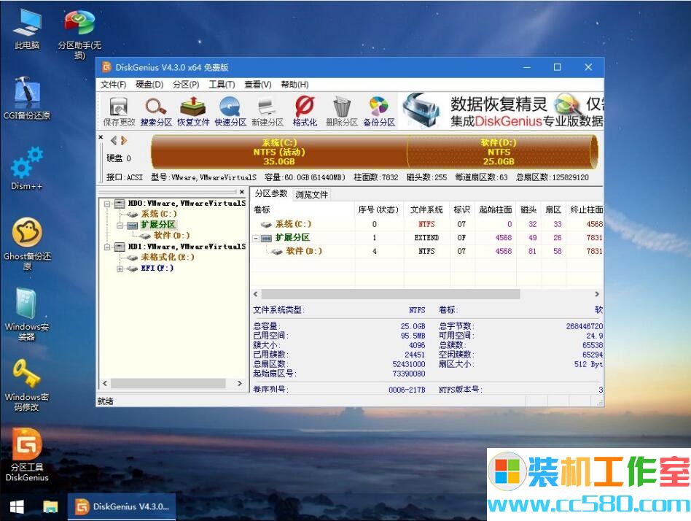Click the 终止柱面 column header
This screenshot has width=691, height=521.
[585, 209]
